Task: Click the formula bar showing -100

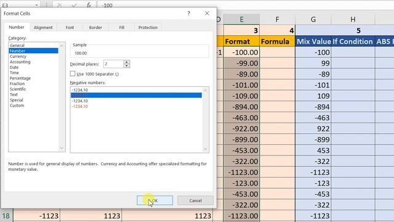Action: (x=245, y=6)
